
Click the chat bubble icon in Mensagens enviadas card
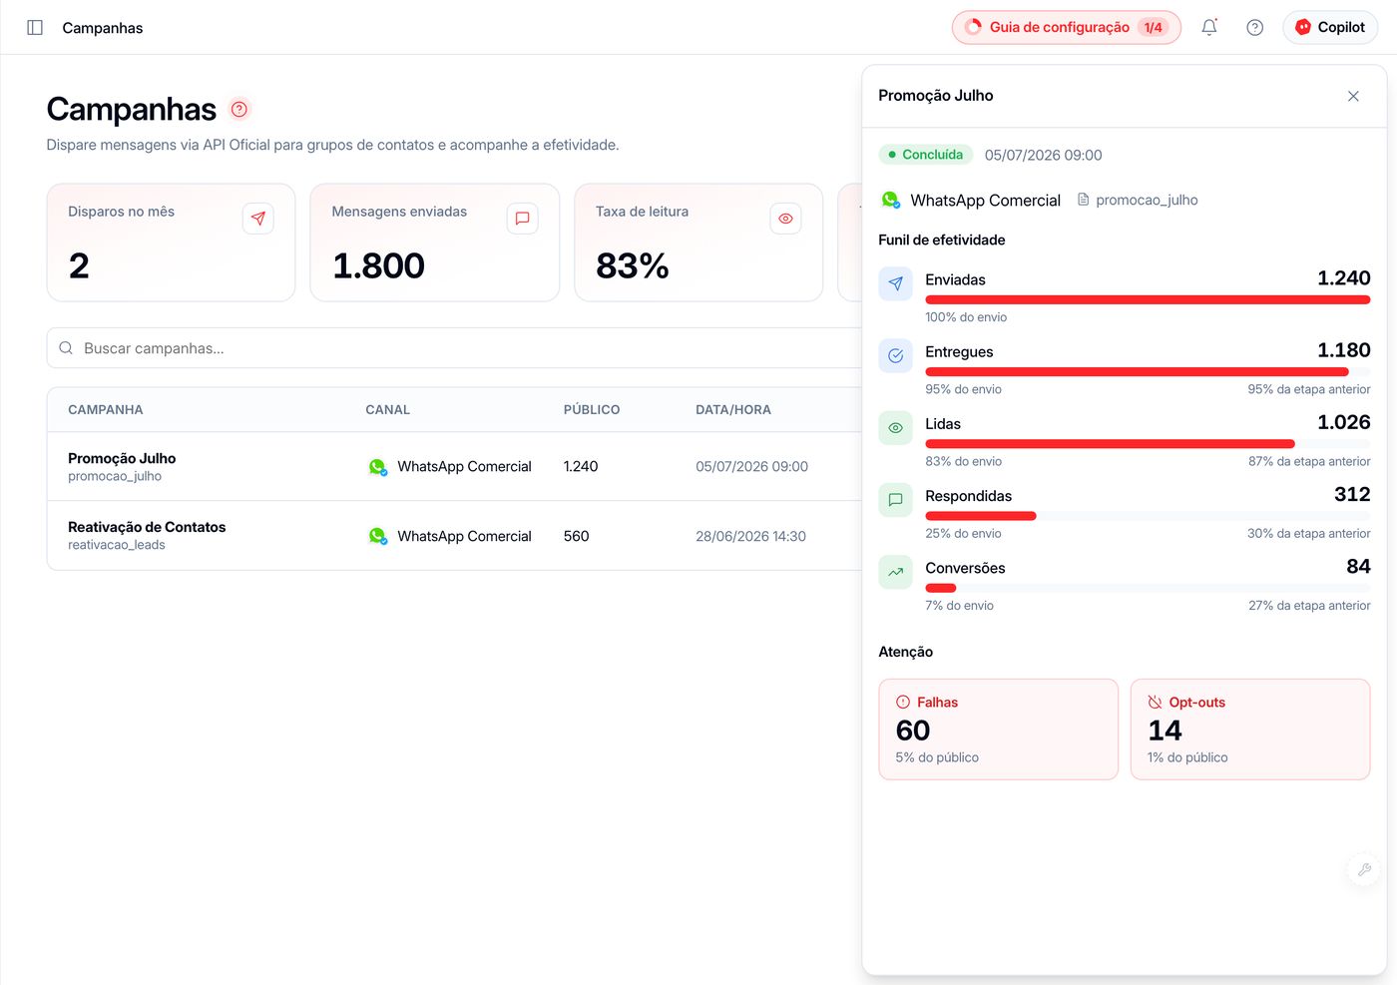(x=522, y=219)
